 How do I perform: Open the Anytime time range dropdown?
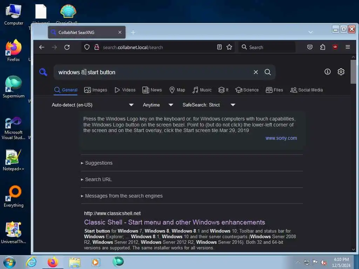pyautogui.click(x=158, y=105)
